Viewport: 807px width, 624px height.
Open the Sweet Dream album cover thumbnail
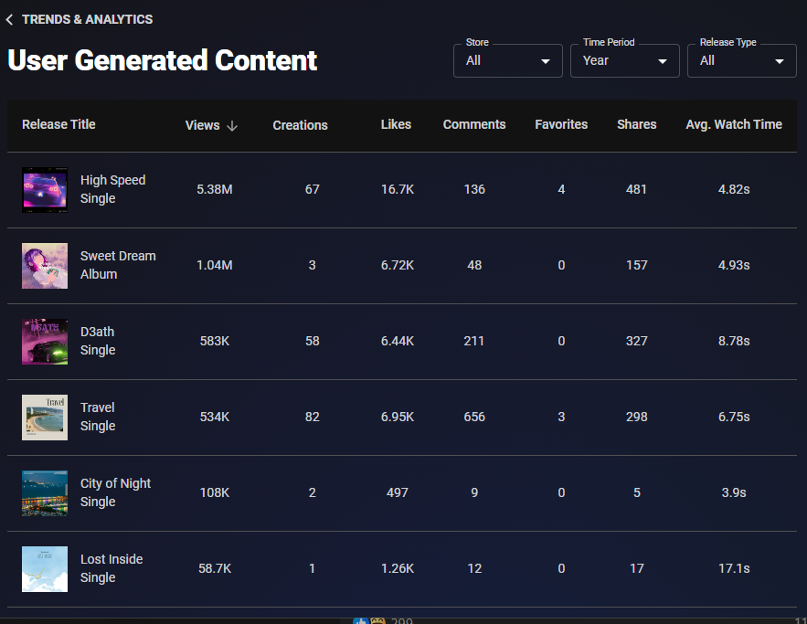click(x=45, y=266)
